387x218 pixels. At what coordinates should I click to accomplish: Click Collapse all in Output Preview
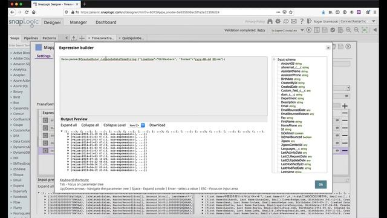(90, 125)
